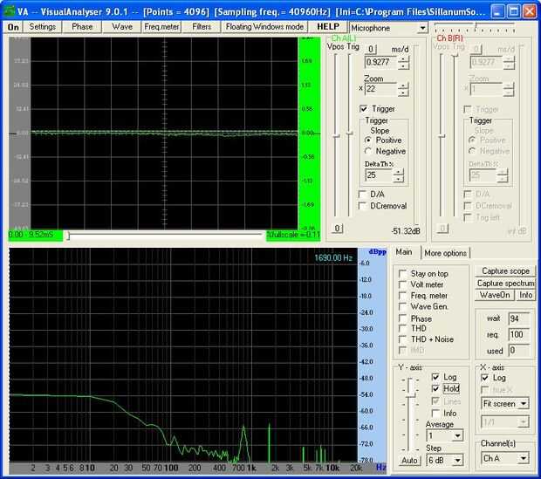
Task: Switch to the More options tab
Action: pyautogui.click(x=445, y=253)
